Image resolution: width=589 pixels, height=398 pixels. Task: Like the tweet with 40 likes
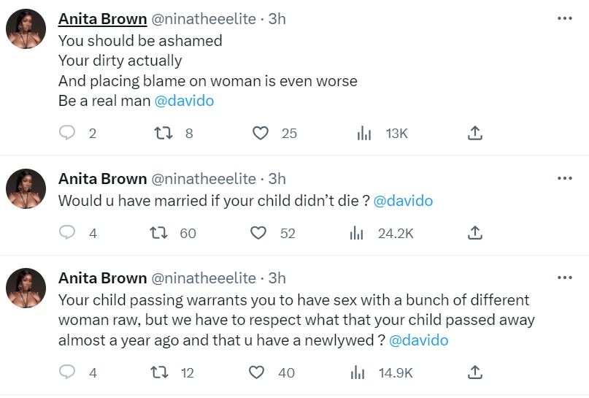256,372
